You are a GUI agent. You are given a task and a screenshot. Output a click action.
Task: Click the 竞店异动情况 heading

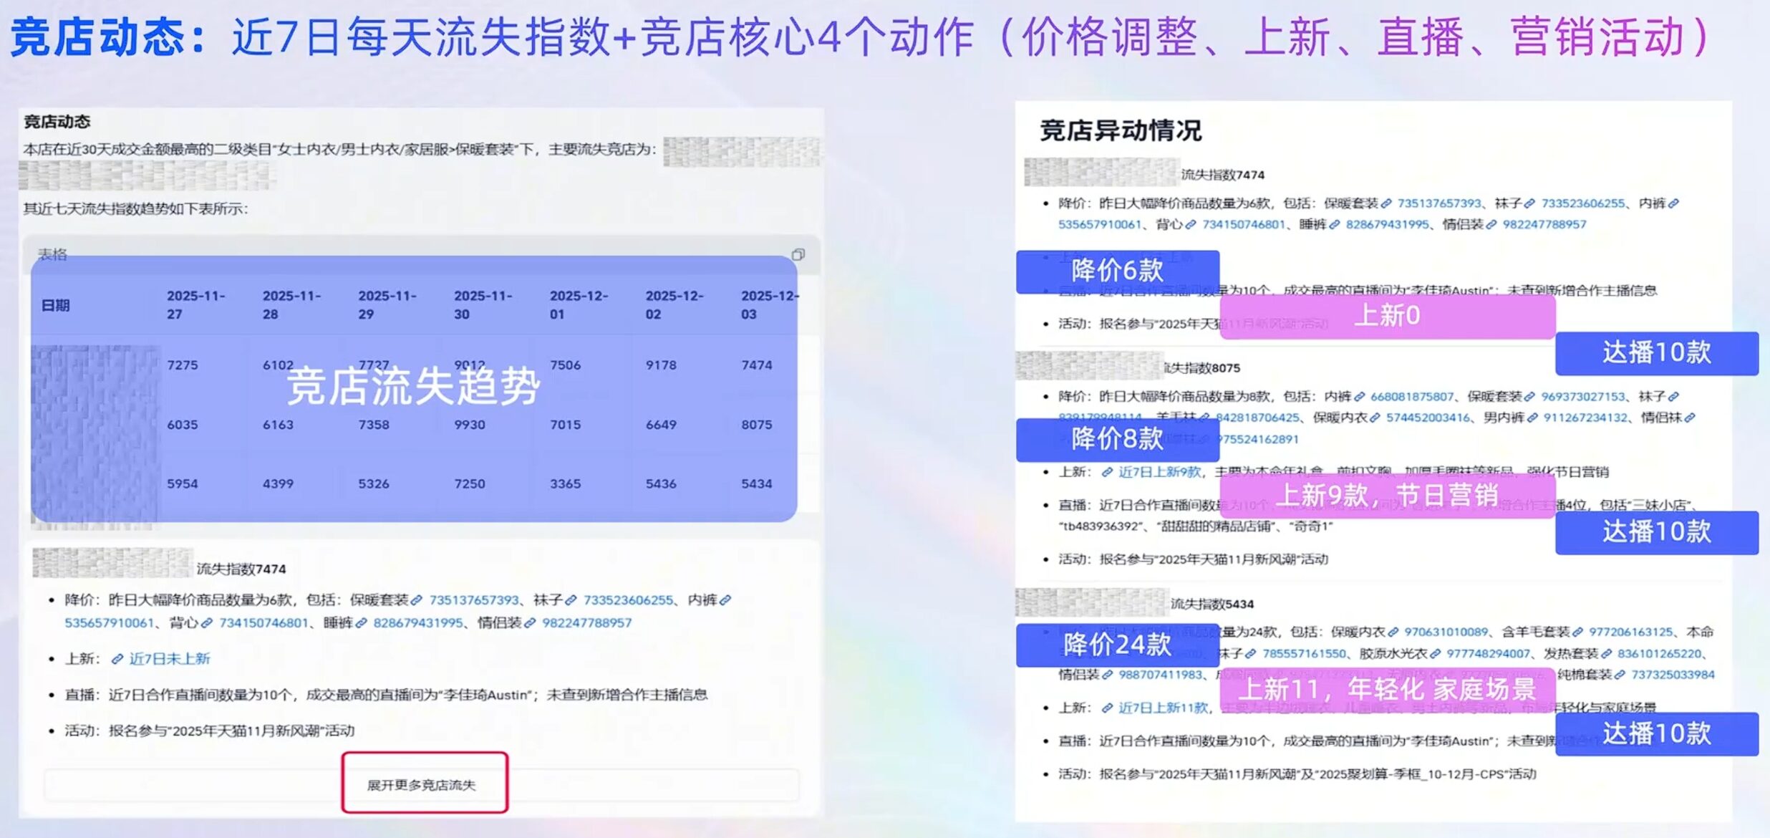[x=1121, y=131]
